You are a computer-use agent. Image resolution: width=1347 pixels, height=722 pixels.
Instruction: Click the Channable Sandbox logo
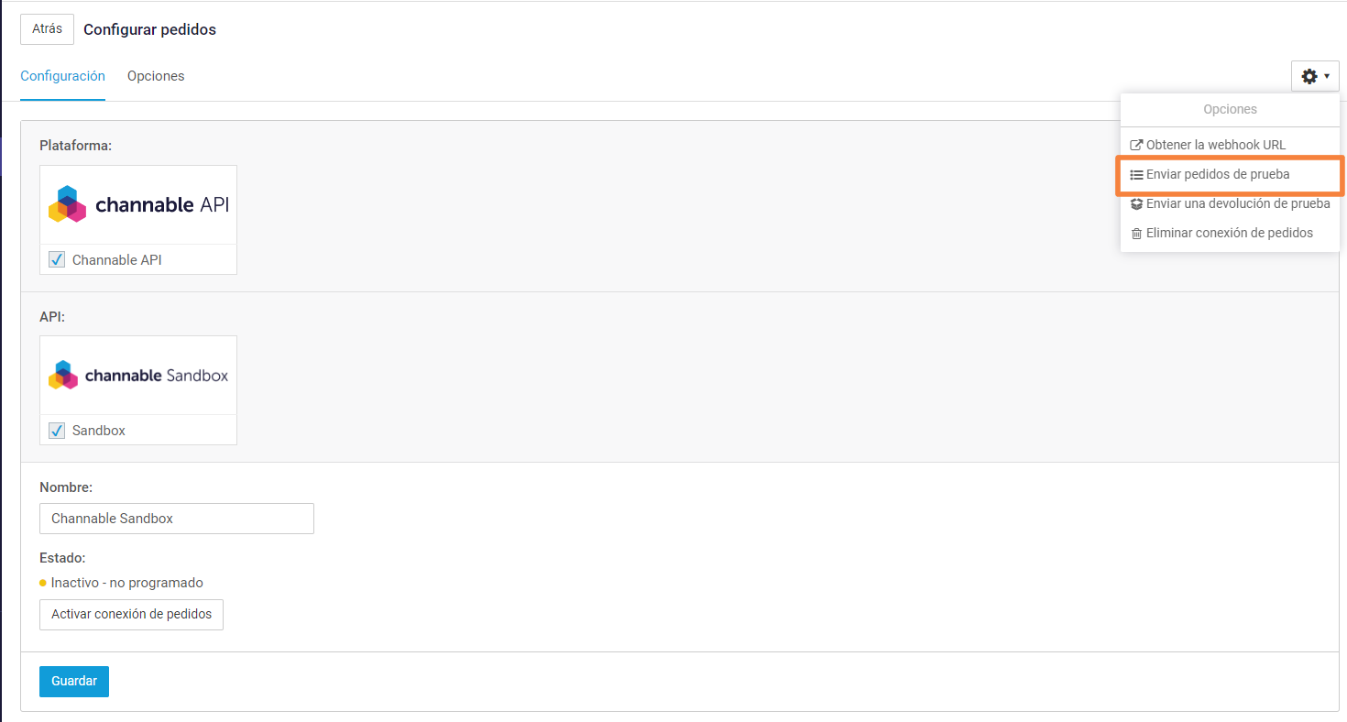138,375
